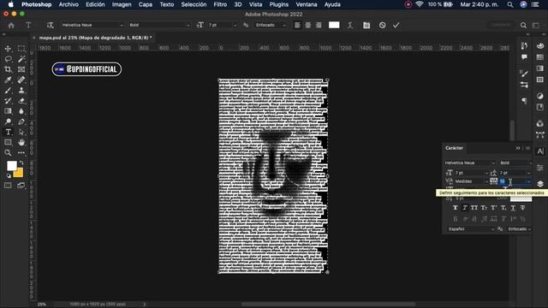
Task: Select the Hand tool
Action: coord(21,143)
